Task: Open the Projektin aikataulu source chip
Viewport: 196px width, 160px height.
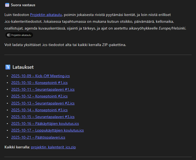Action: tap(19, 35)
